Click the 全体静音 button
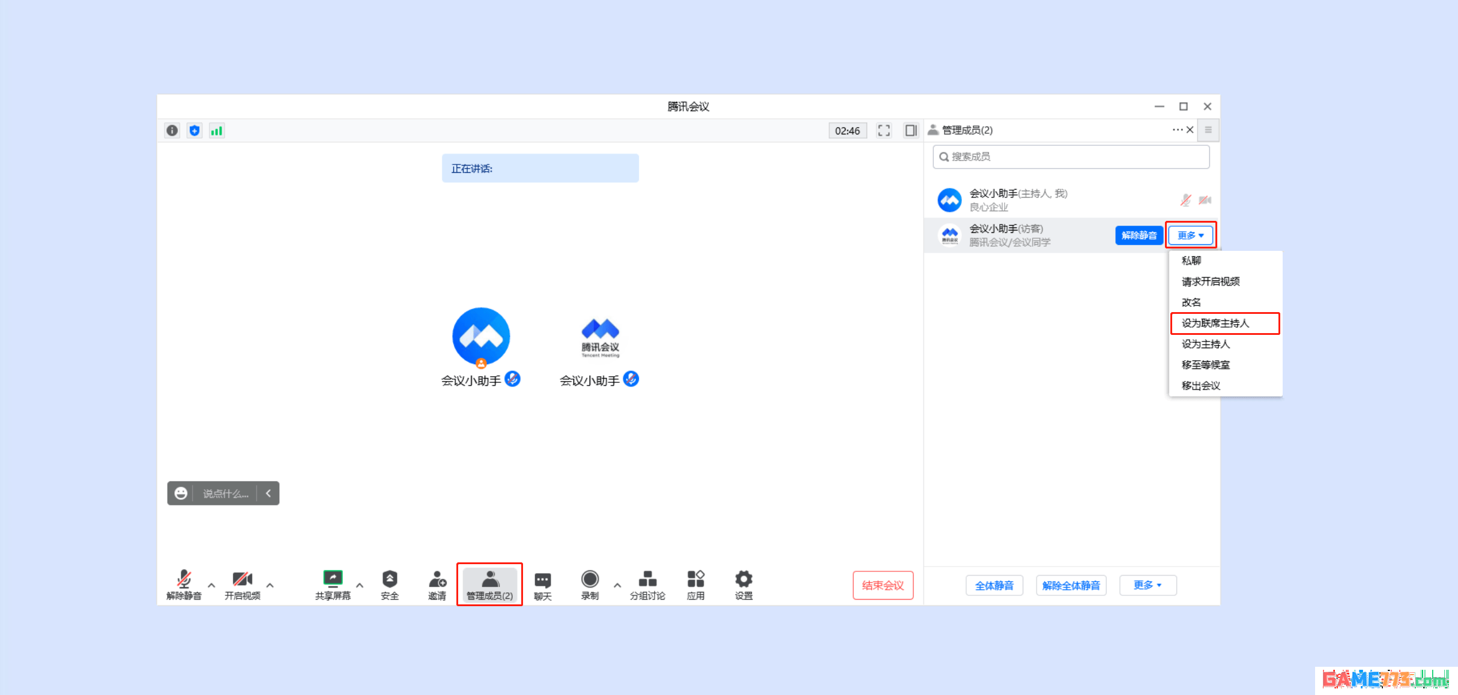The width and height of the screenshot is (1458, 695). pyautogui.click(x=994, y=585)
